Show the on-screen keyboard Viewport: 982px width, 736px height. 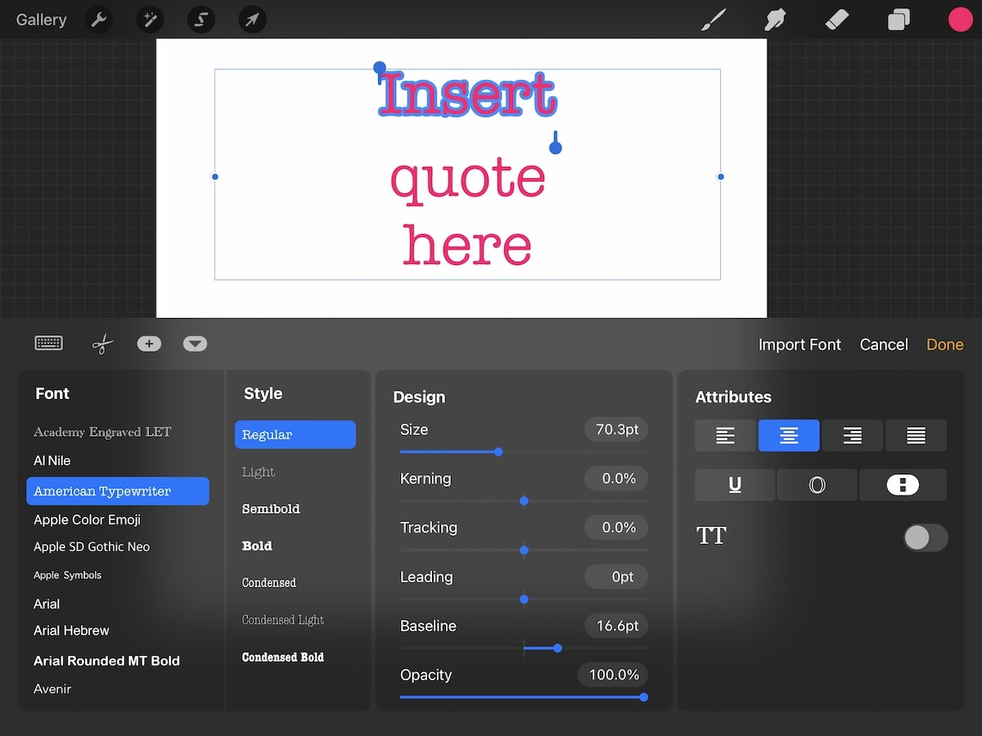pyautogui.click(x=48, y=343)
